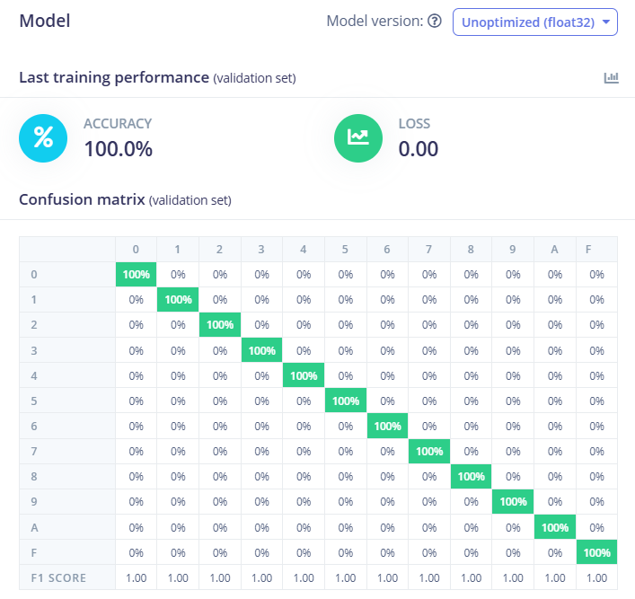Select the green 100% cell in row 5
The image size is (635, 599).
[x=346, y=401]
